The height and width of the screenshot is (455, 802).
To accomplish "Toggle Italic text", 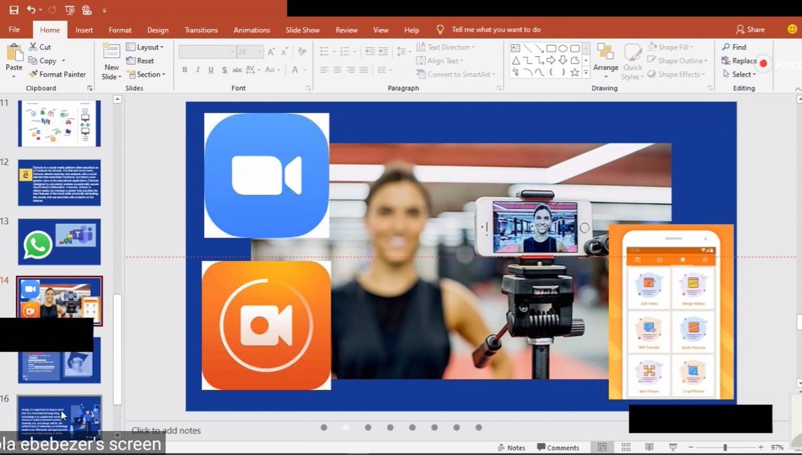I will tap(198, 69).
